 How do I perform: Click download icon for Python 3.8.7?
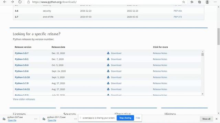pyautogui.click(x=108, y=53)
